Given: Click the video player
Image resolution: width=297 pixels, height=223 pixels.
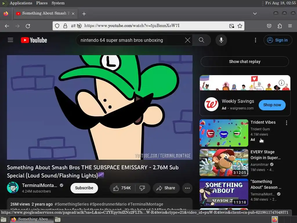Looking at the screenshot, I should 100,107.
